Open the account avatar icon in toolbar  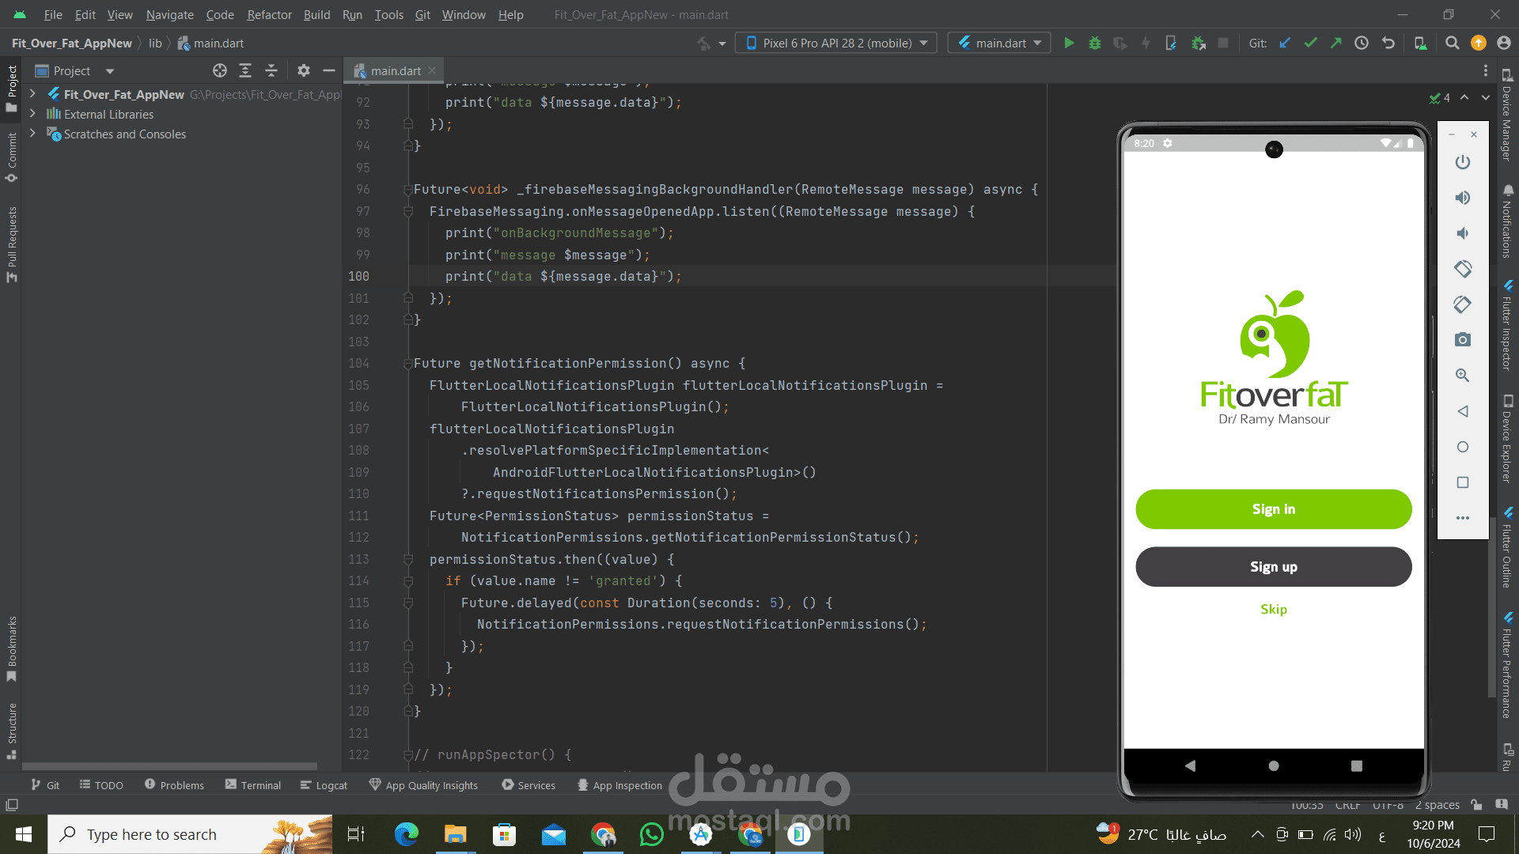coord(1504,43)
